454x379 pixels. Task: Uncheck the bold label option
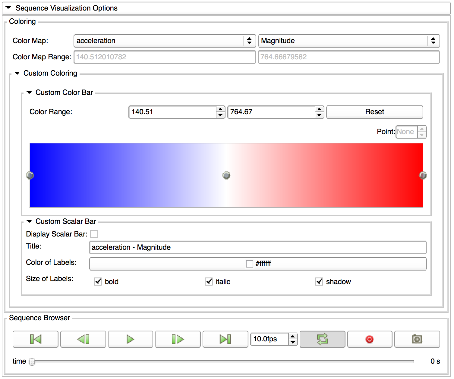(x=98, y=282)
